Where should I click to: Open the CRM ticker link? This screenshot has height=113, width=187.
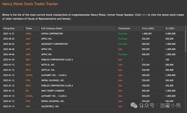point(28,106)
